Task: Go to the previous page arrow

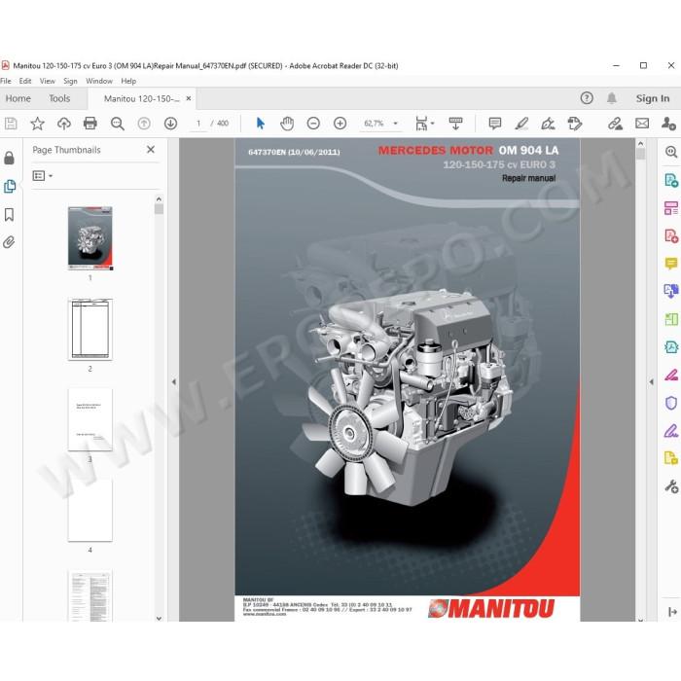Action: click(x=144, y=124)
